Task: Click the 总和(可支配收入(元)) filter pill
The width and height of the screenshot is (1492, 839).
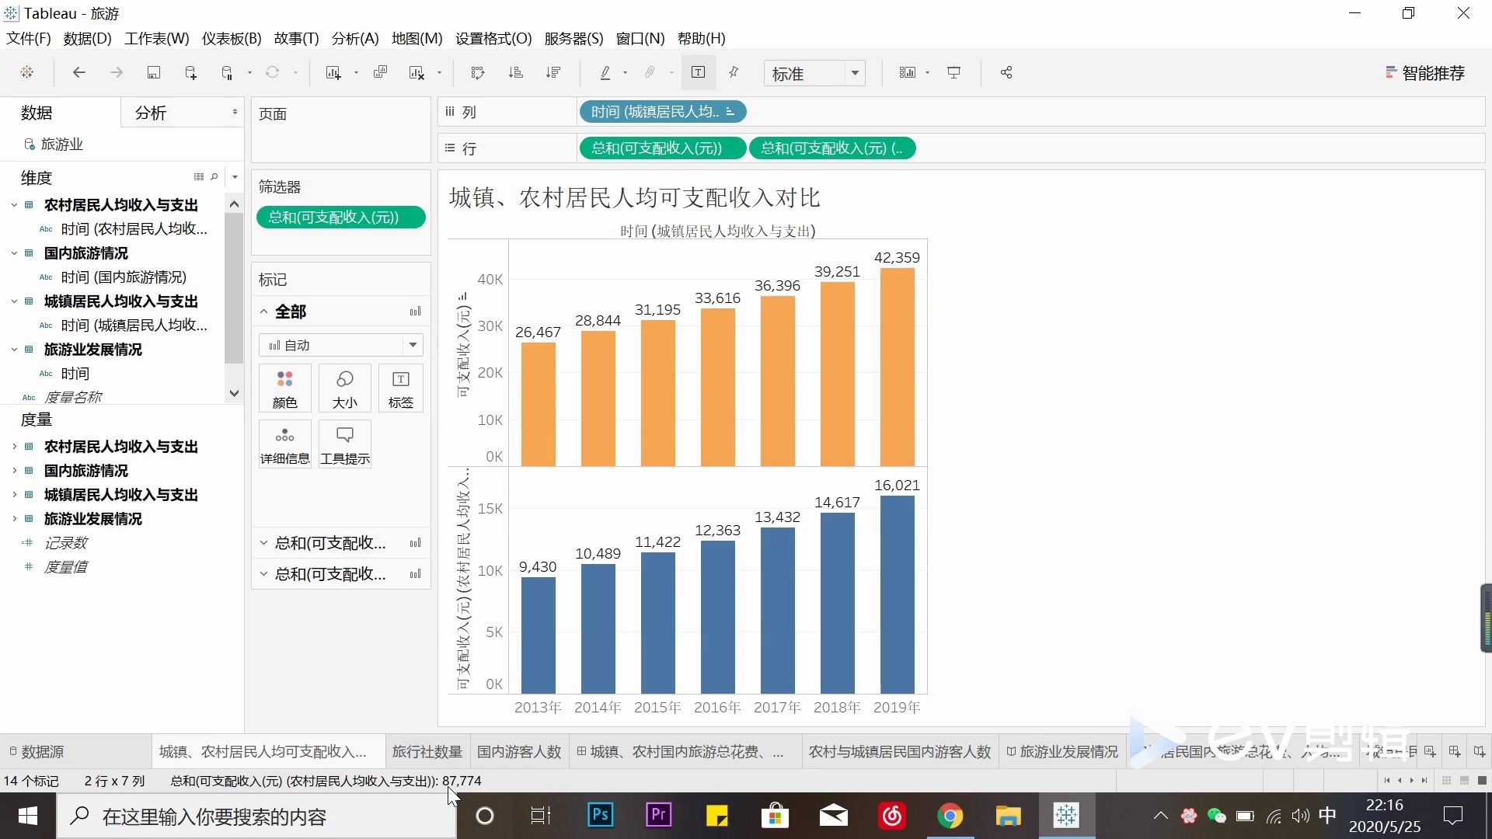Action: [x=340, y=218]
